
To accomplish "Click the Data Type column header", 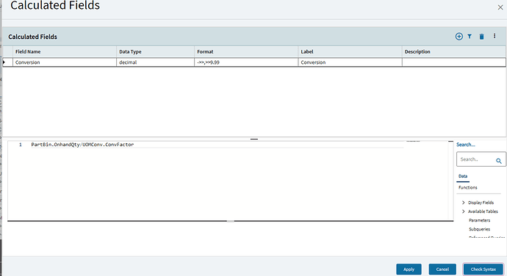I will pos(155,51).
